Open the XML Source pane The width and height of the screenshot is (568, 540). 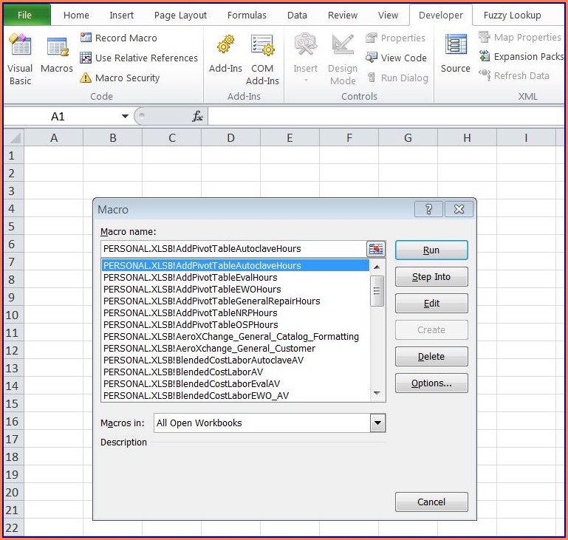coord(455,54)
